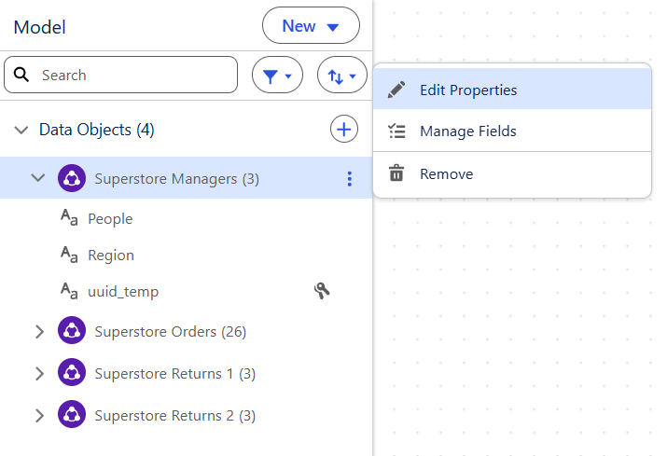Click the magnifying glass search icon
The image size is (667, 456).
[21, 75]
